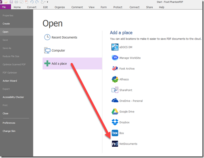Image resolution: width=204 pixels, height=158 pixels.
Task: Click the Google Drive text label
Action: coord(127,112)
